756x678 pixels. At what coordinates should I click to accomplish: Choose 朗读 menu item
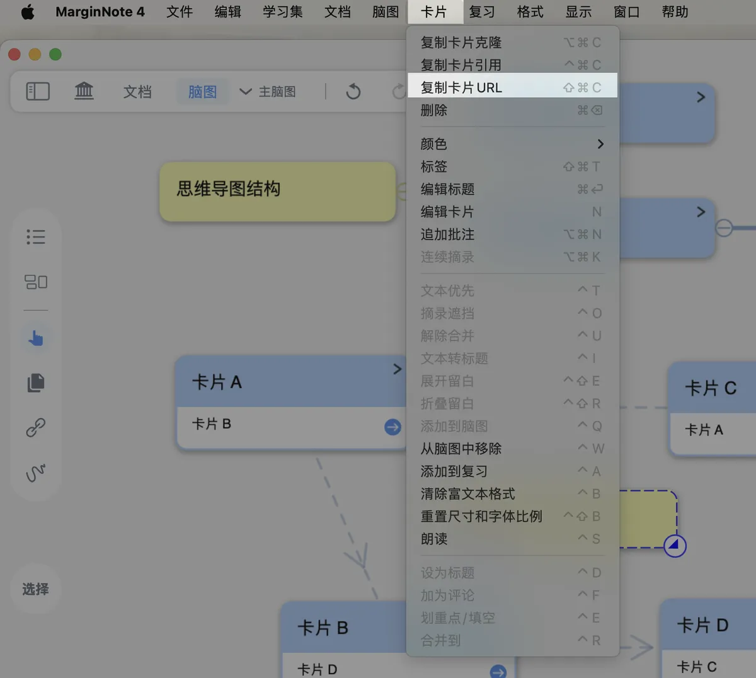[x=512, y=539]
